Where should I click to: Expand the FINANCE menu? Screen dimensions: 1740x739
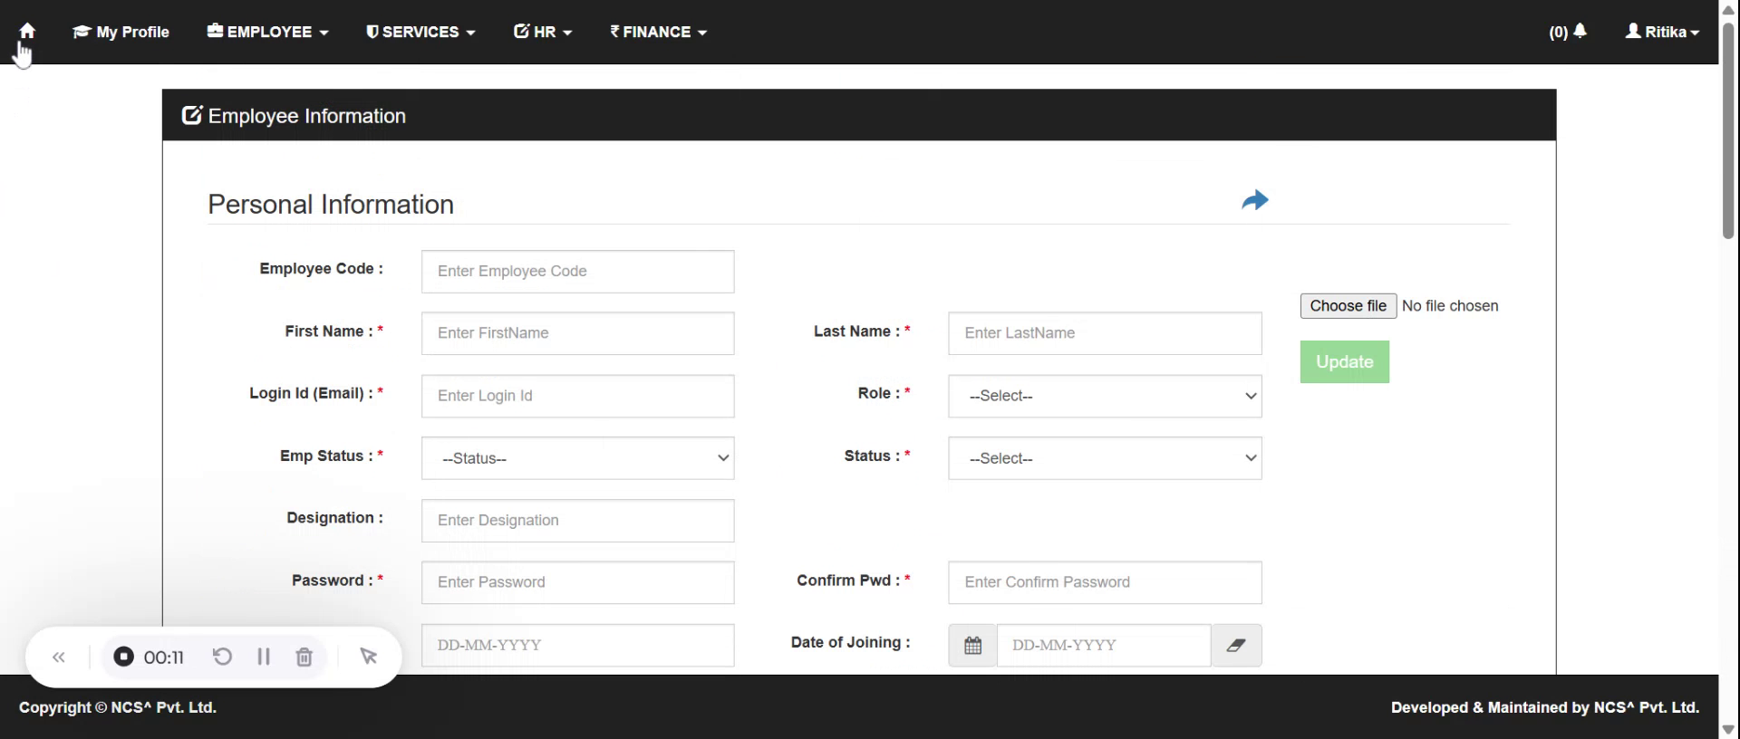pyautogui.click(x=658, y=32)
